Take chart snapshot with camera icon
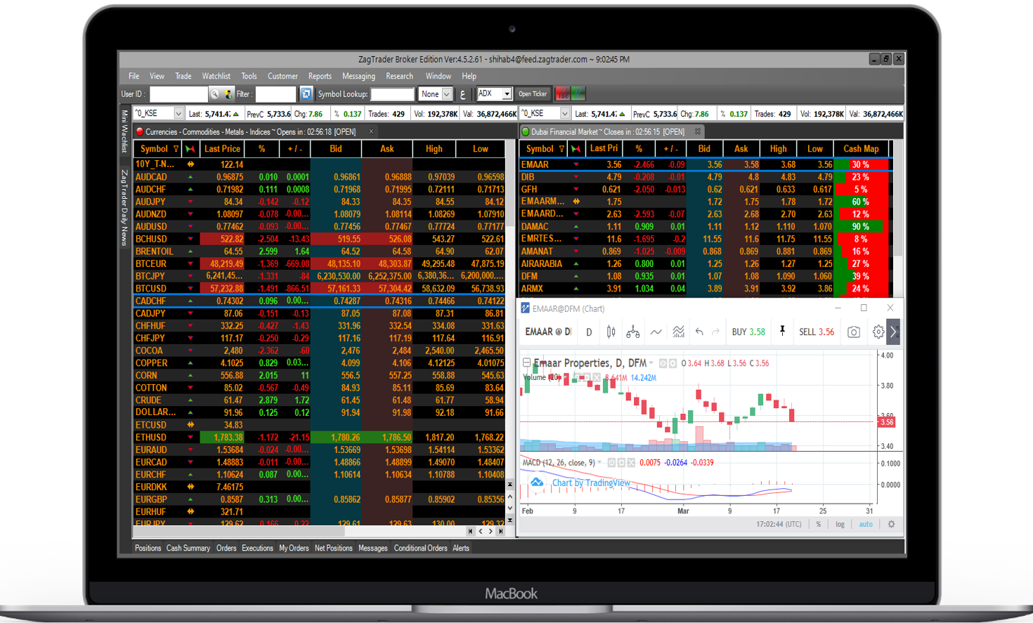Image resolution: width=1033 pixels, height=623 pixels. coord(854,332)
